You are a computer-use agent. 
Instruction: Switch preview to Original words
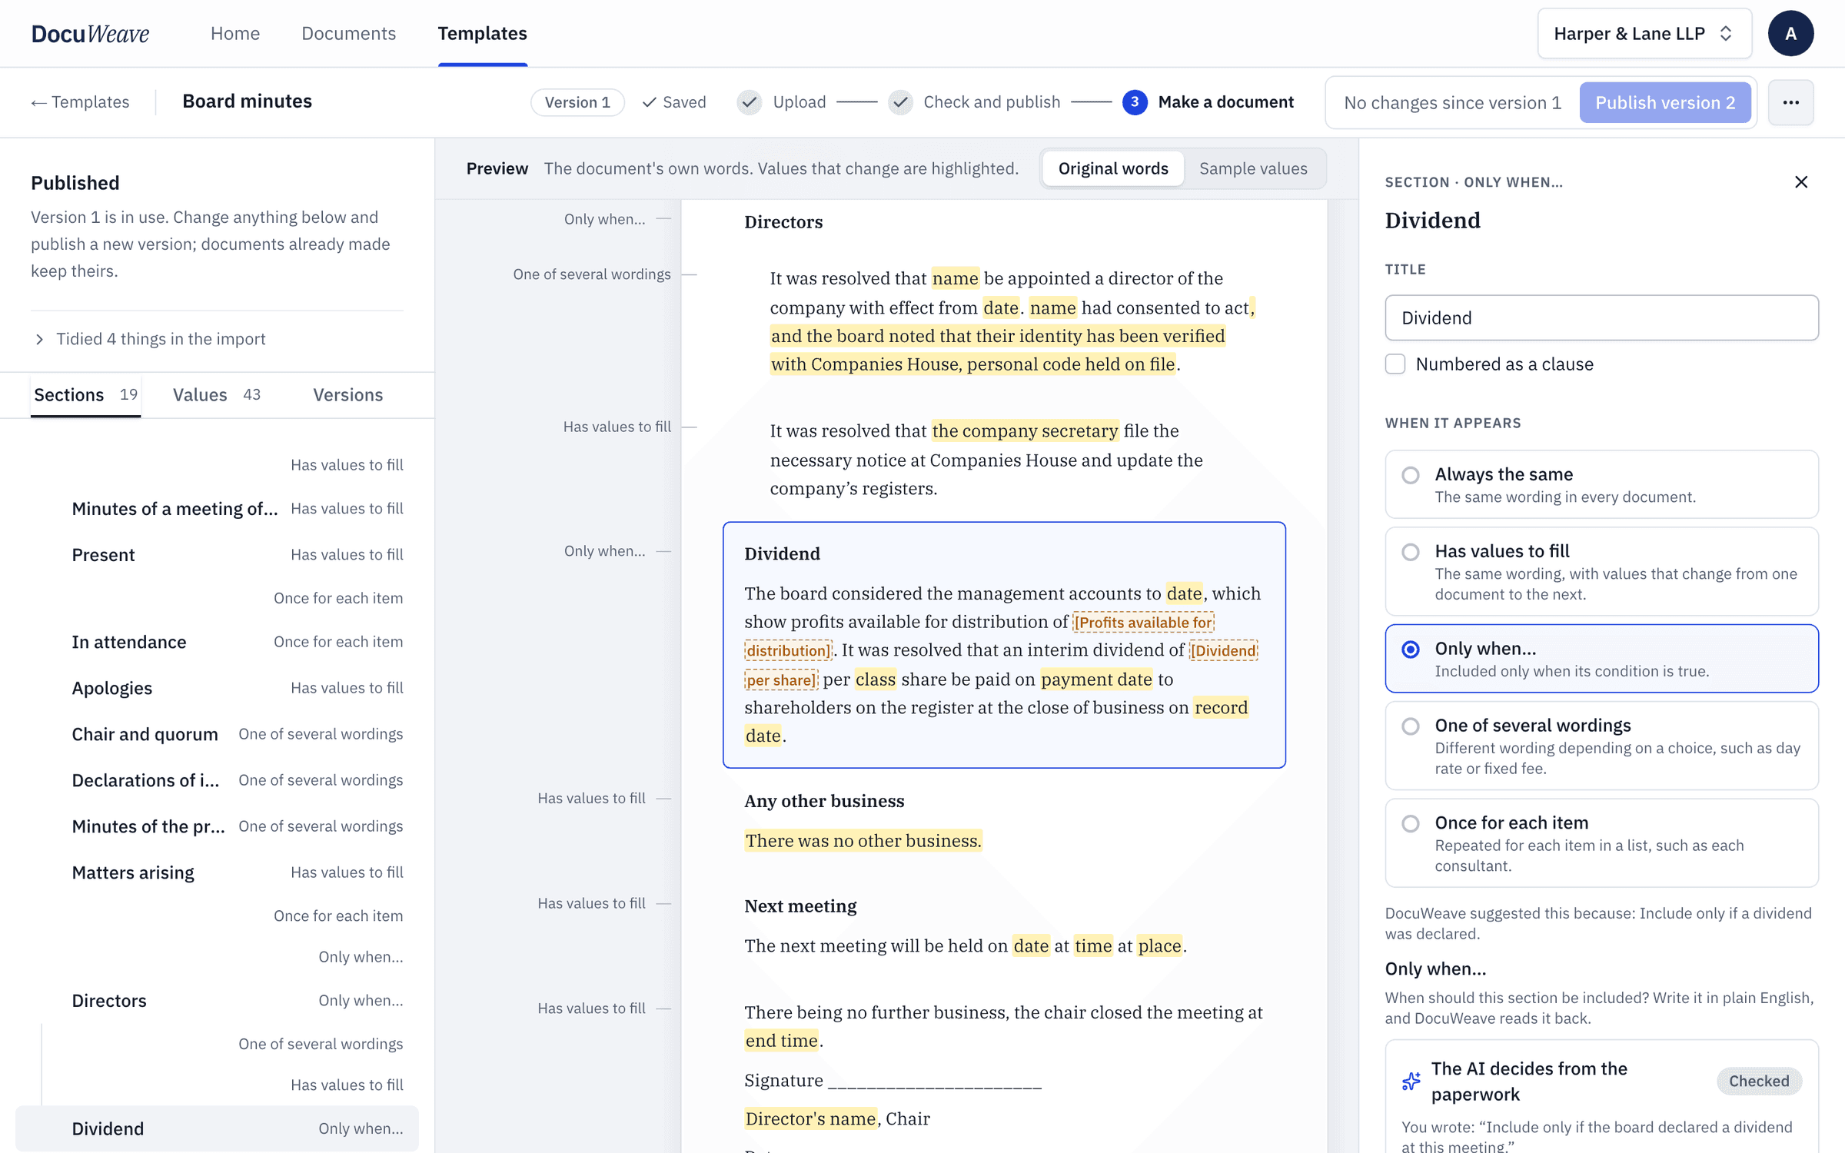(1113, 168)
